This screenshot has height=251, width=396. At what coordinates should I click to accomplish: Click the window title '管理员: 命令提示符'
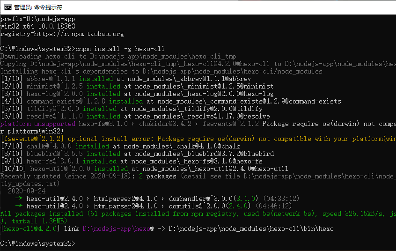38,7
